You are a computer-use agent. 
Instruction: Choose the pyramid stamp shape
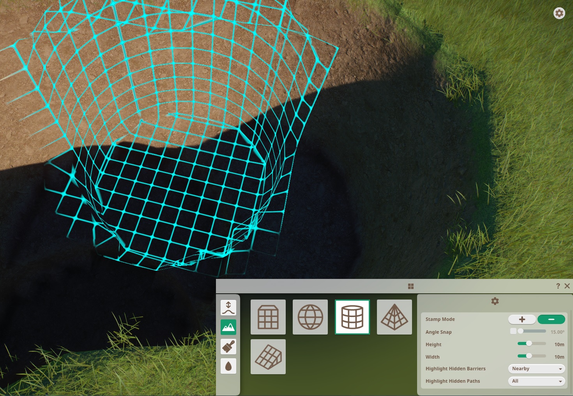394,317
